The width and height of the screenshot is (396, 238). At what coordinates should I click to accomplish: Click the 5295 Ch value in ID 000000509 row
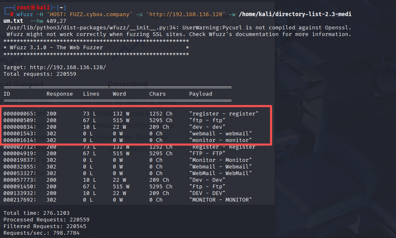tap(159, 120)
